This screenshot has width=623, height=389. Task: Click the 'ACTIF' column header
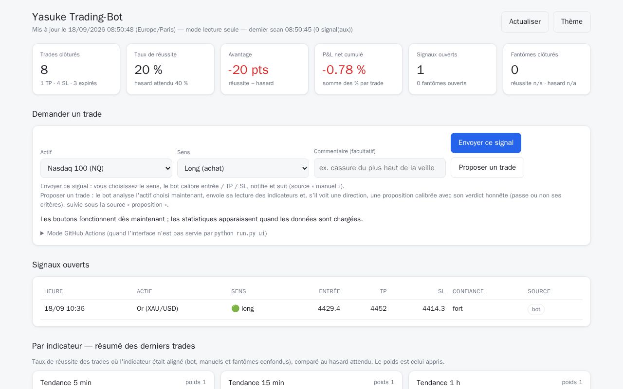[x=145, y=291]
